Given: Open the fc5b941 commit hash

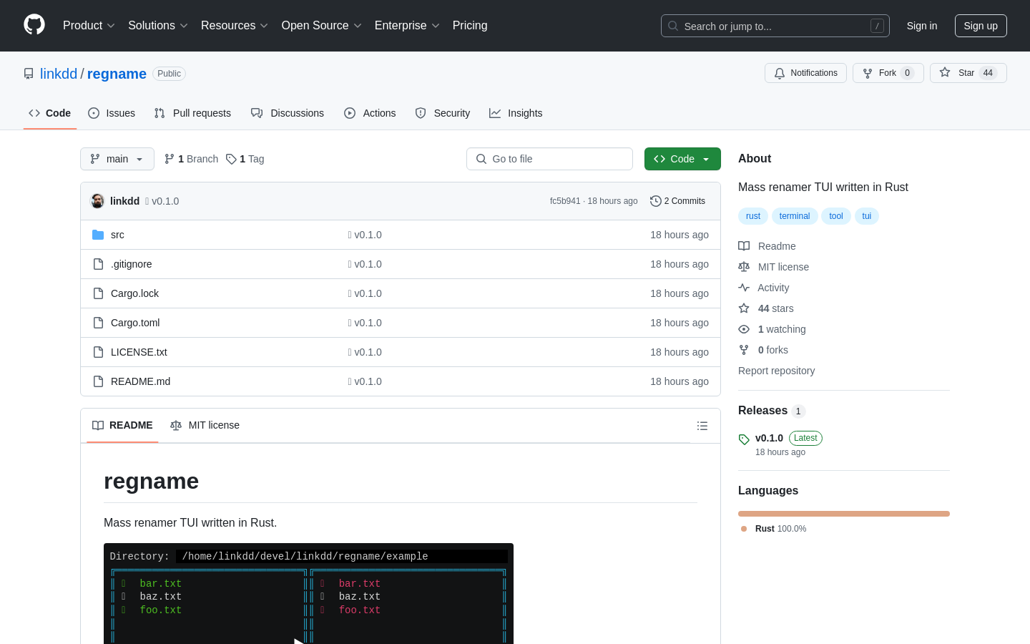Looking at the screenshot, I should click(x=565, y=201).
